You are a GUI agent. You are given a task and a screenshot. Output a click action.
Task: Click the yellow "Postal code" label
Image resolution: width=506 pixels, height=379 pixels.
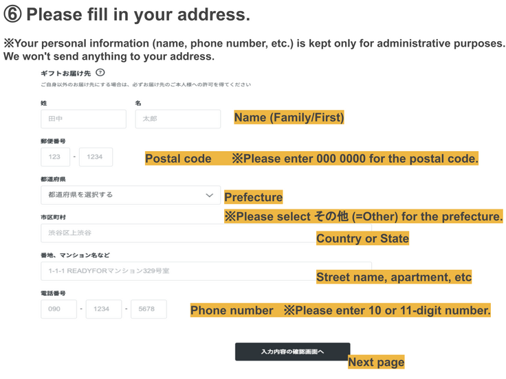[178, 159]
